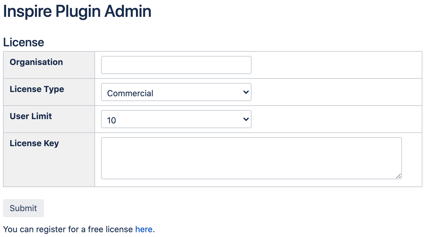This screenshot has height=237, width=429.
Task: Select the user limit combo box
Action: (176, 119)
